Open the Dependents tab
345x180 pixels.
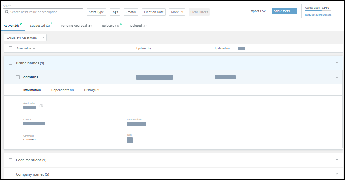pyautogui.click(x=62, y=90)
